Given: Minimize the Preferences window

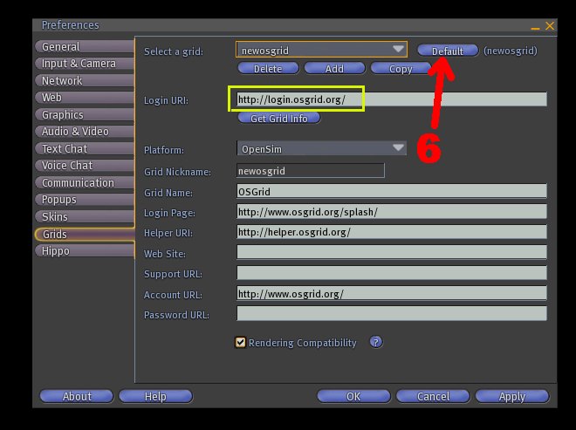Looking at the screenshot, I should pyautogui.click(x=536, y=26).
